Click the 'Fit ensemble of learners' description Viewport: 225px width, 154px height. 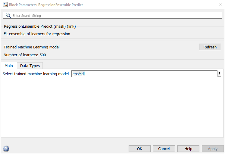tap(37, 34)
